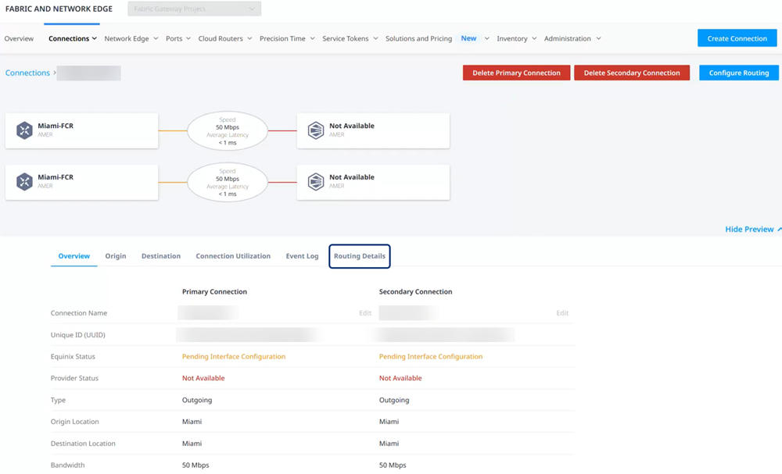Expand the Network Edge menu
The height and width of the screenshot is (474, 782).
[x=131, y=38]
